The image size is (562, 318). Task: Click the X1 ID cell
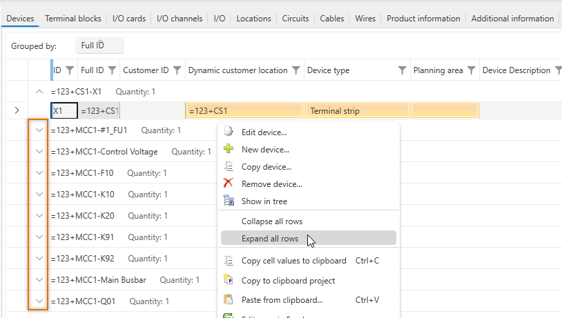64,110
